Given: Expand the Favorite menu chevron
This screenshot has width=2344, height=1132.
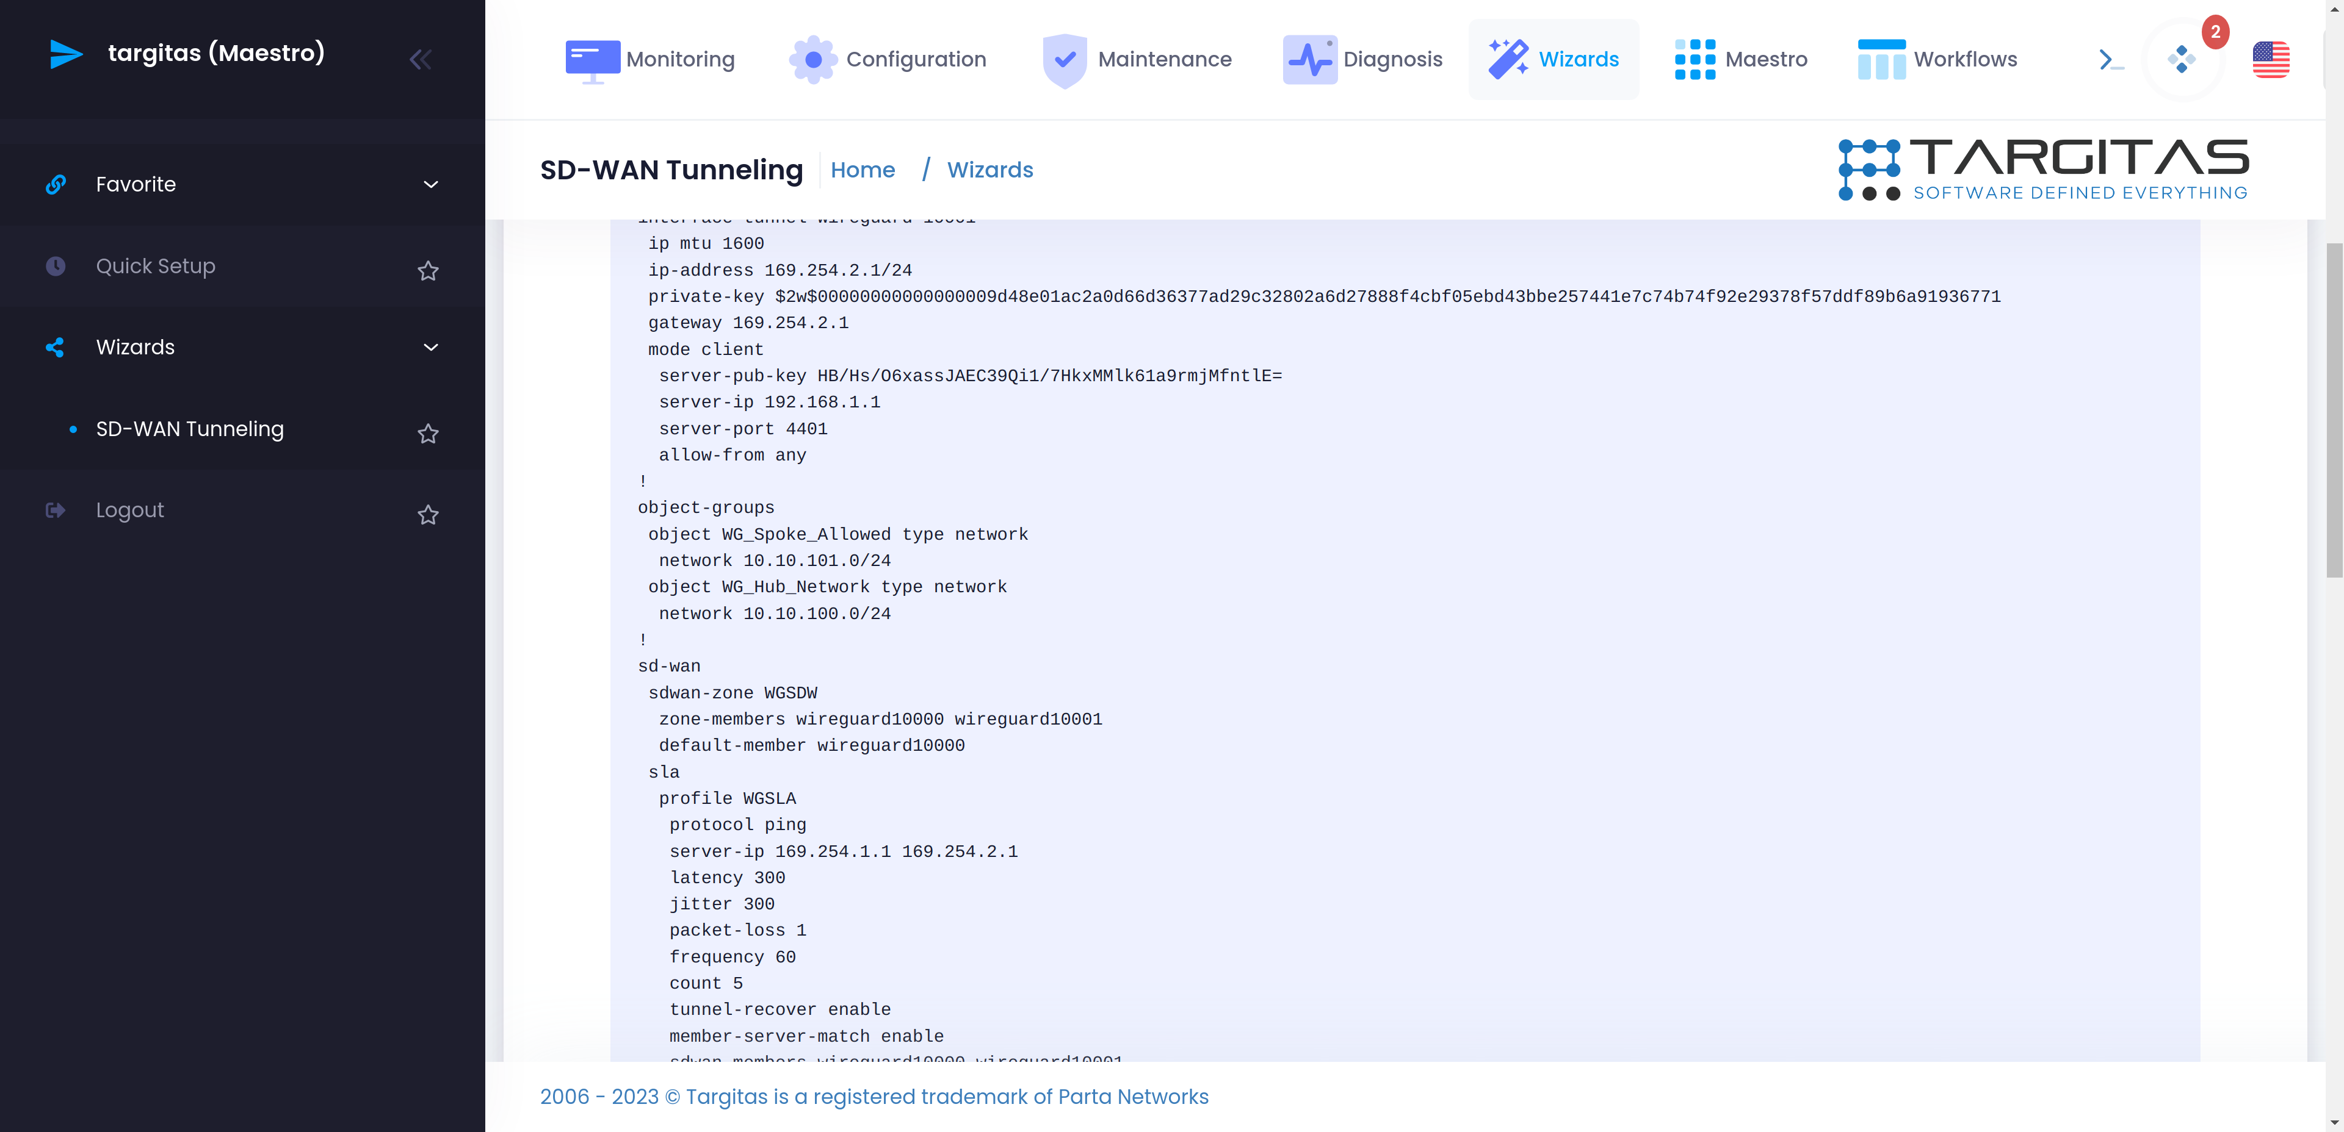Looking at the screenshot, I should tap(432, 185).
